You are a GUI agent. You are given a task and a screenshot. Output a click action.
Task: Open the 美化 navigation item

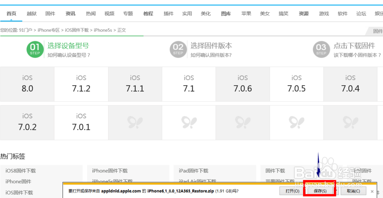pyautogui.click(x=206, y=14)
